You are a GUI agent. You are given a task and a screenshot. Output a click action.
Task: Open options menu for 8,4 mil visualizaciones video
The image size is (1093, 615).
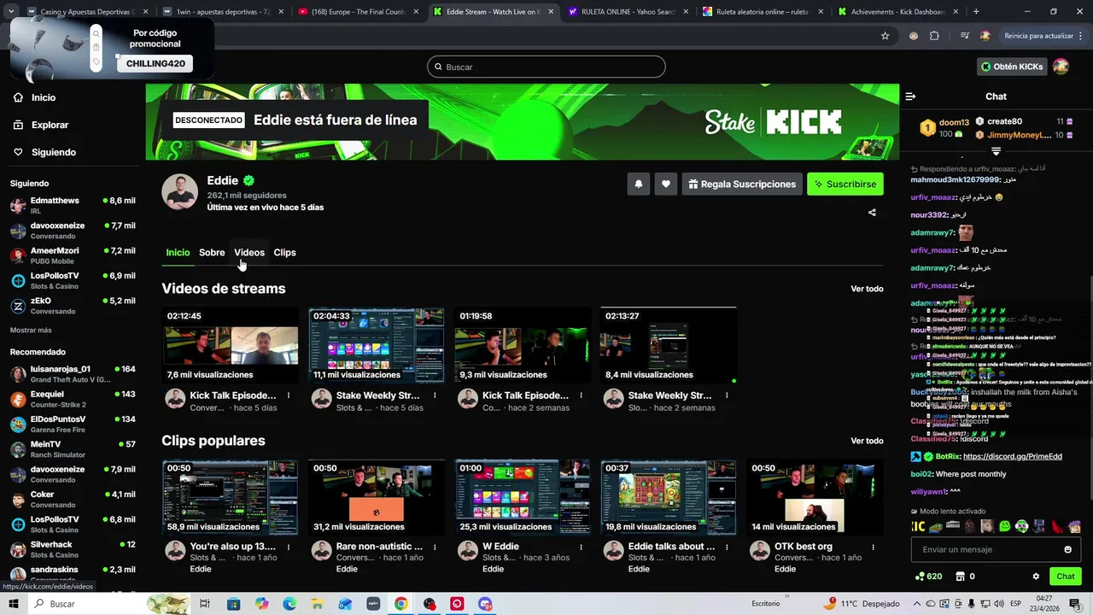pyautogui.click(x=727, y=395)
